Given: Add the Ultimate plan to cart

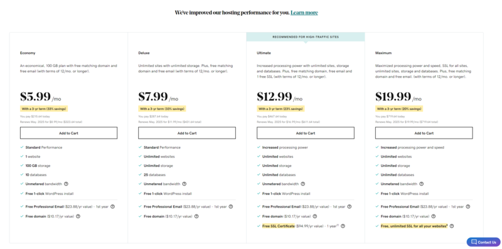Looking at the screenshot, I should 306,133.
